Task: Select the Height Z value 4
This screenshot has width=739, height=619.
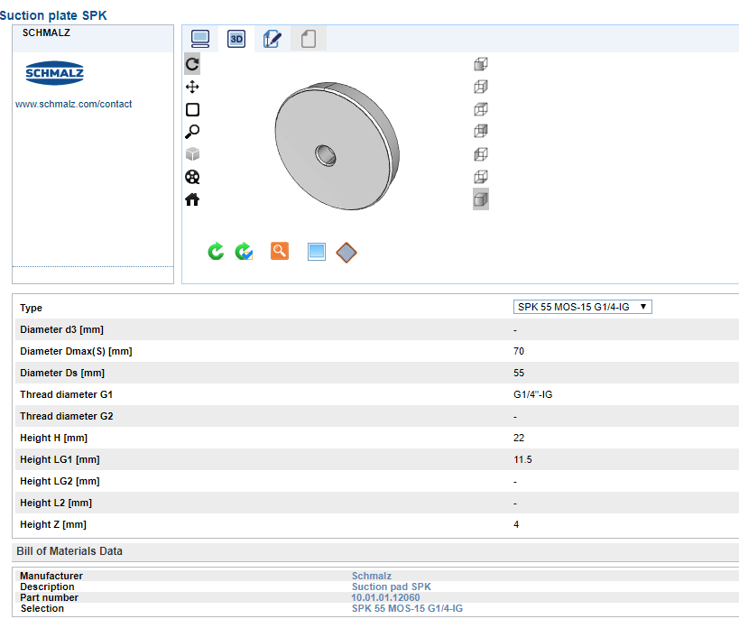Action: tap(516, 525)
